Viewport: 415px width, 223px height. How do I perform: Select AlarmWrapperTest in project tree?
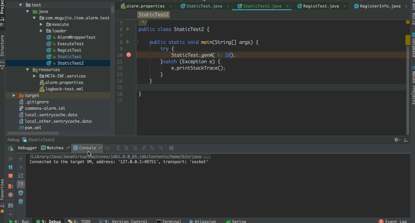76,37
